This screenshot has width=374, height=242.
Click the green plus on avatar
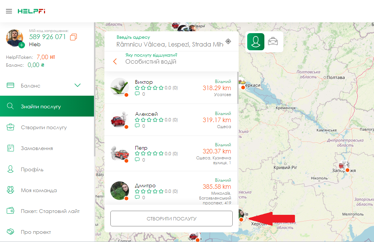pos(22,45)
